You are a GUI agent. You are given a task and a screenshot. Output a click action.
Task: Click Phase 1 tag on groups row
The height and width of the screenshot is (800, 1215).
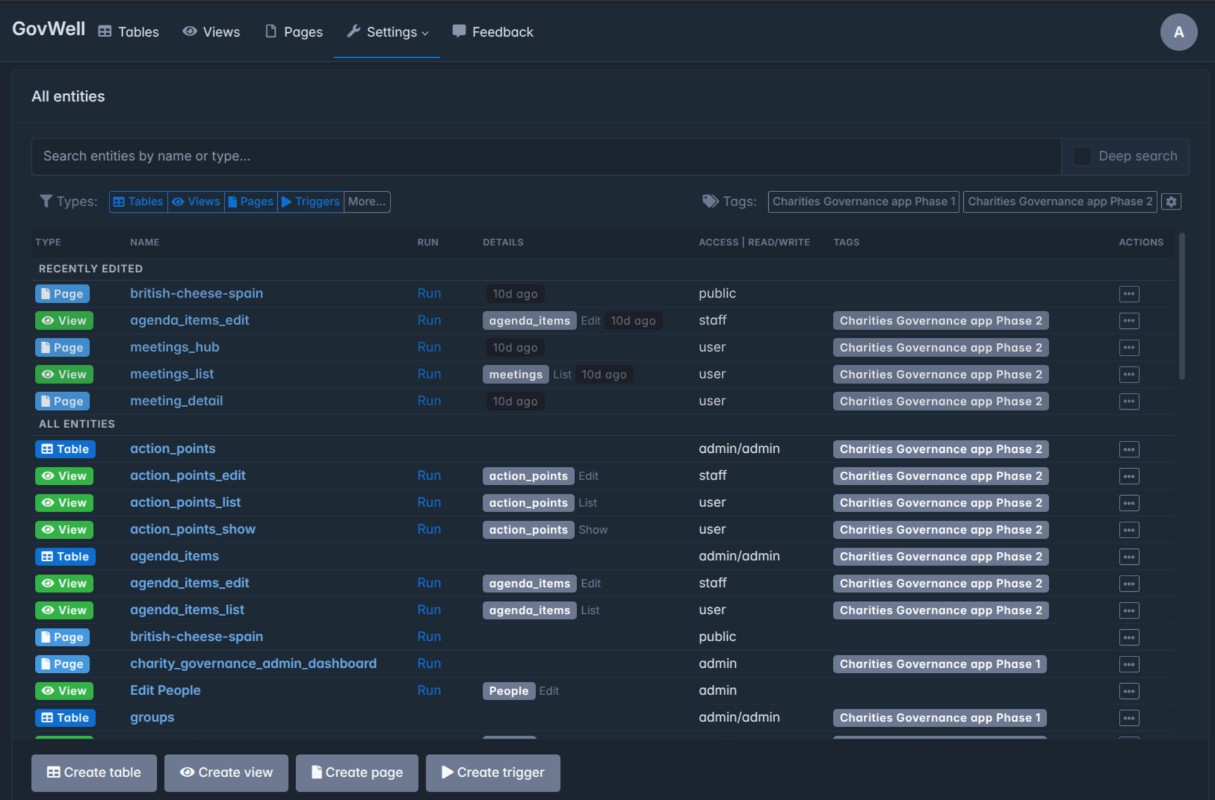tap(940, 718)
